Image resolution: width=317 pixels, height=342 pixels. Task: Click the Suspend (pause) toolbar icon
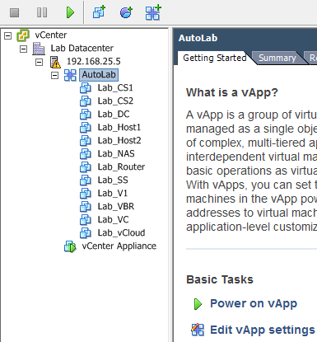pyautogui.click(x=42, y=12)
